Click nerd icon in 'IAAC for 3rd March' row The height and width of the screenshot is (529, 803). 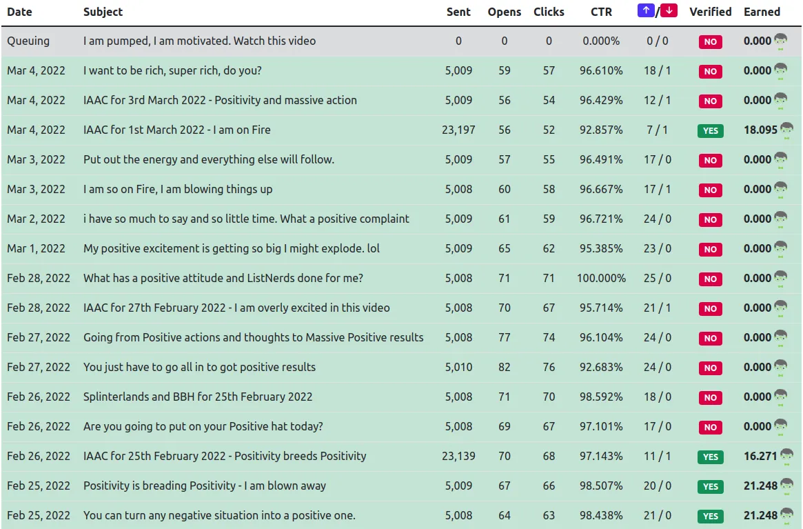pyautogui.click(x=780, y=101)
